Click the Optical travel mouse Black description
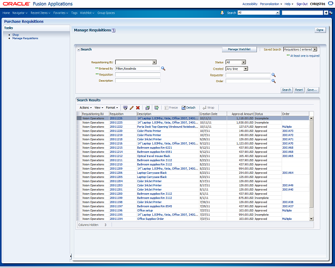 point(153,156)
